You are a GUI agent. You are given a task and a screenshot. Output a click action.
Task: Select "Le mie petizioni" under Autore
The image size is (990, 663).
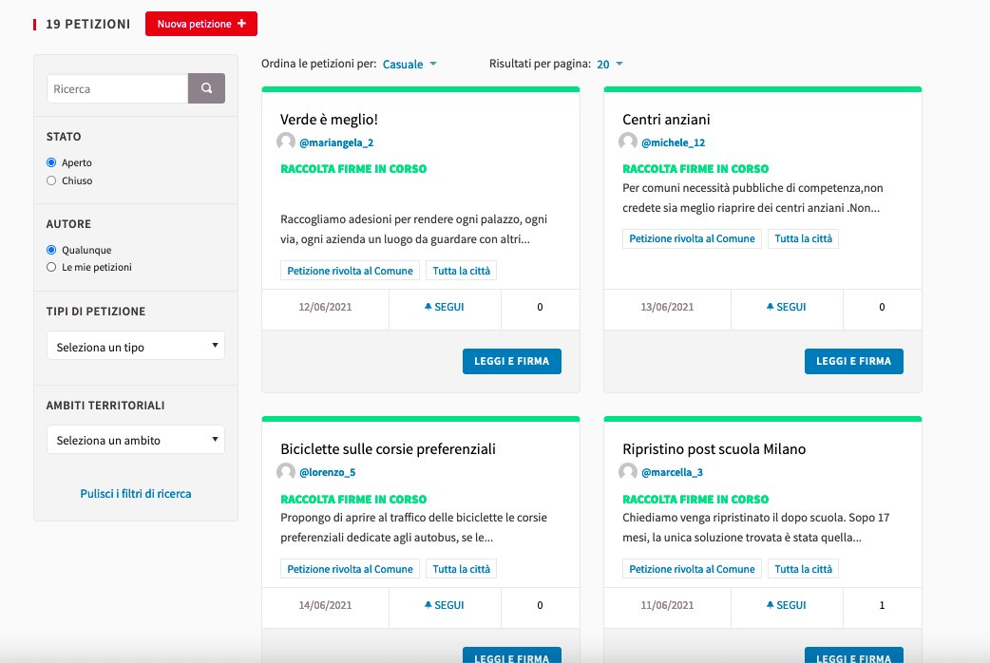[50, 267]
